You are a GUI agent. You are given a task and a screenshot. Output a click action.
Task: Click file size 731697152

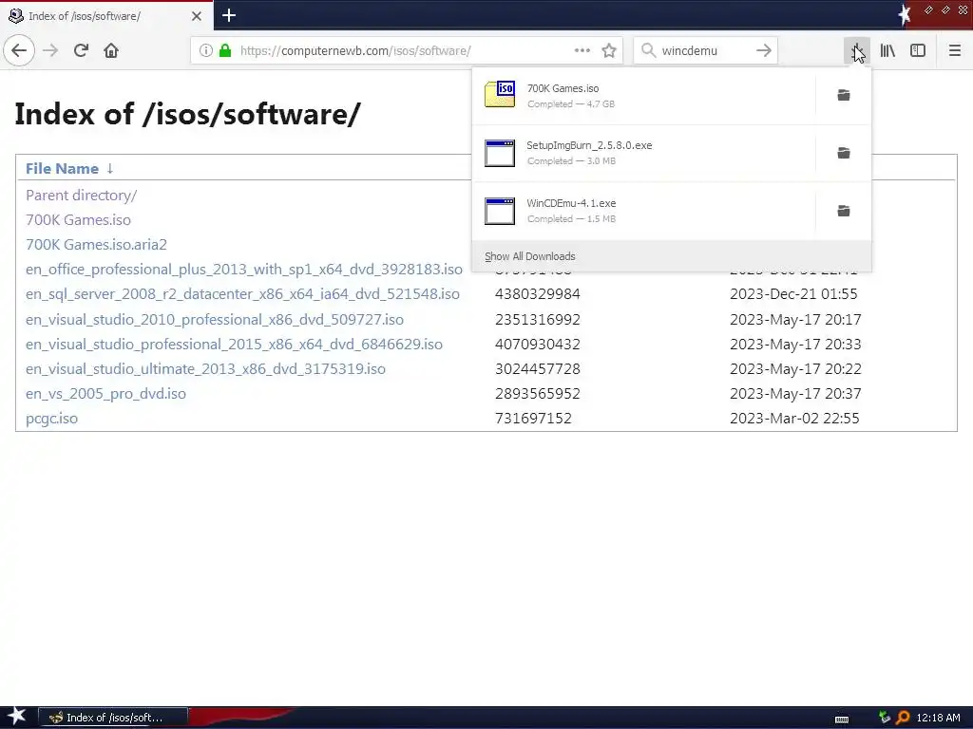[533, 419]
